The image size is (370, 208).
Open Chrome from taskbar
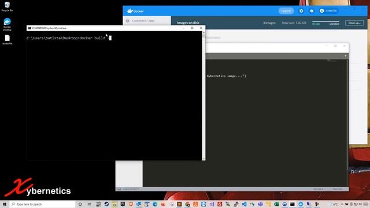click(187, 204)
